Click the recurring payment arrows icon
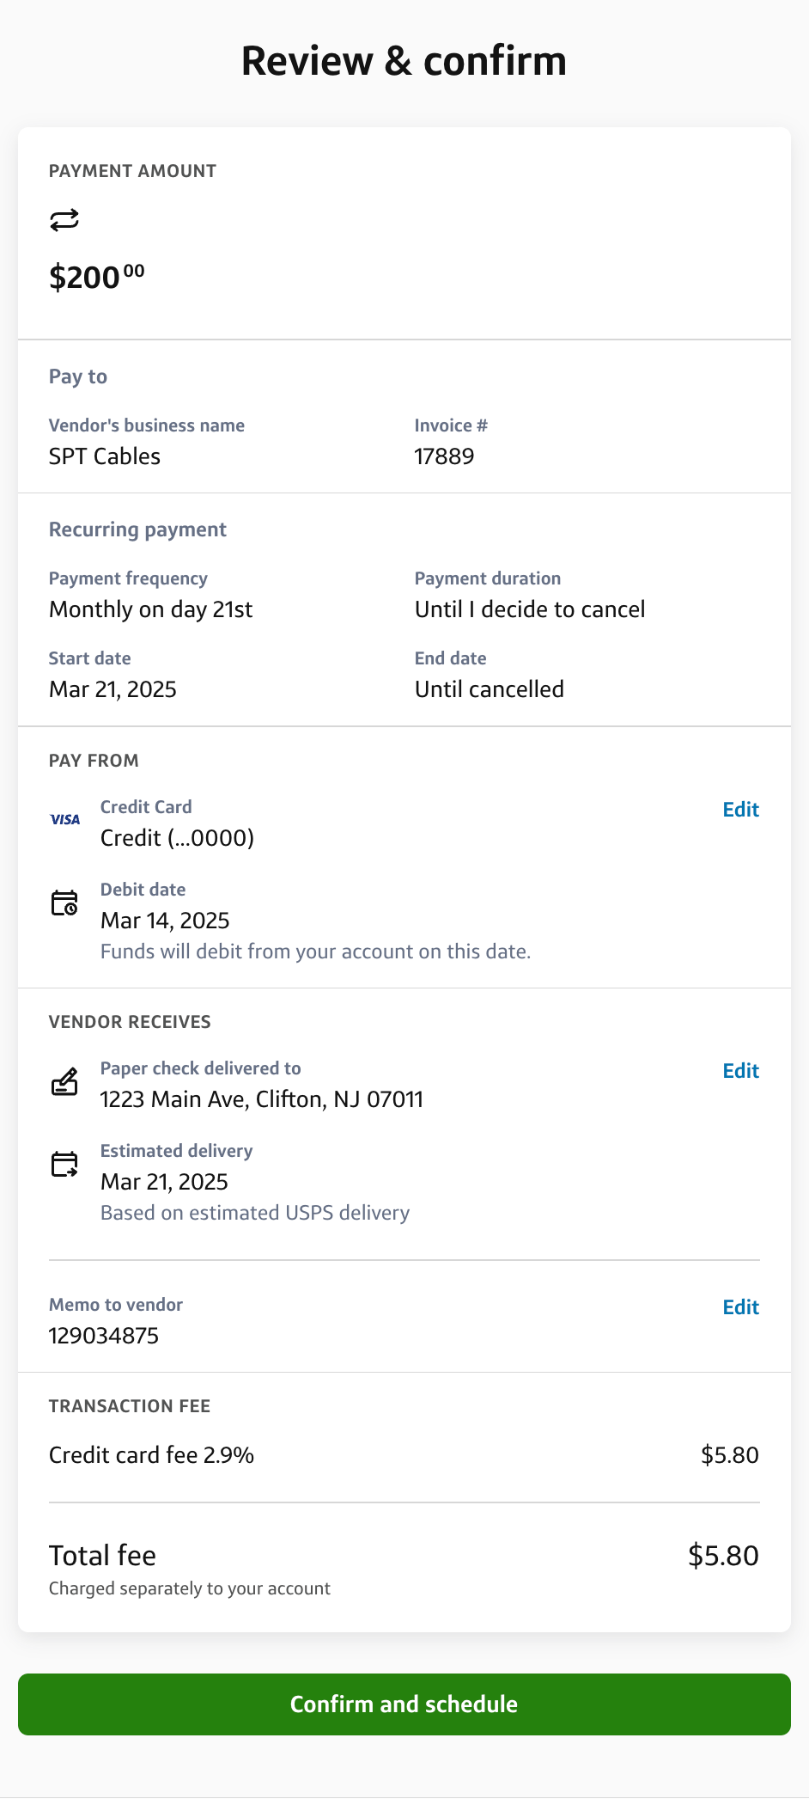 click(x=64, y=220)
